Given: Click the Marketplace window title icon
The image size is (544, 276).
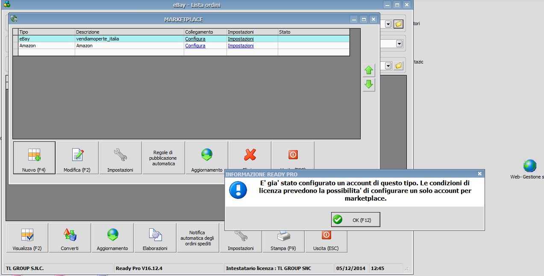Looking at the screenshot, I should point(14,19).
